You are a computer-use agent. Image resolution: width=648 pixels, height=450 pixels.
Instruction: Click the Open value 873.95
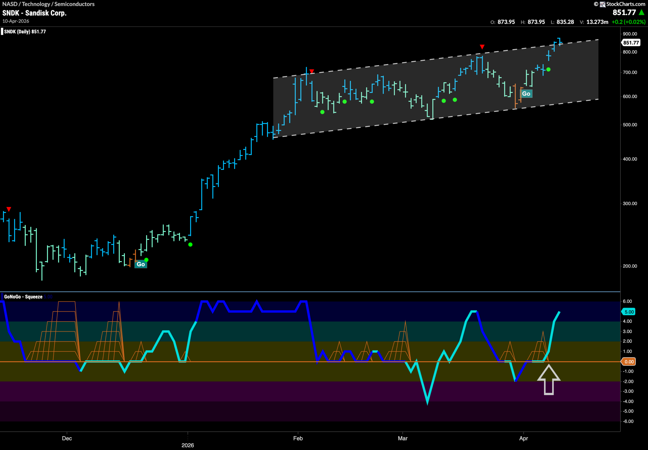coord(506,22)
